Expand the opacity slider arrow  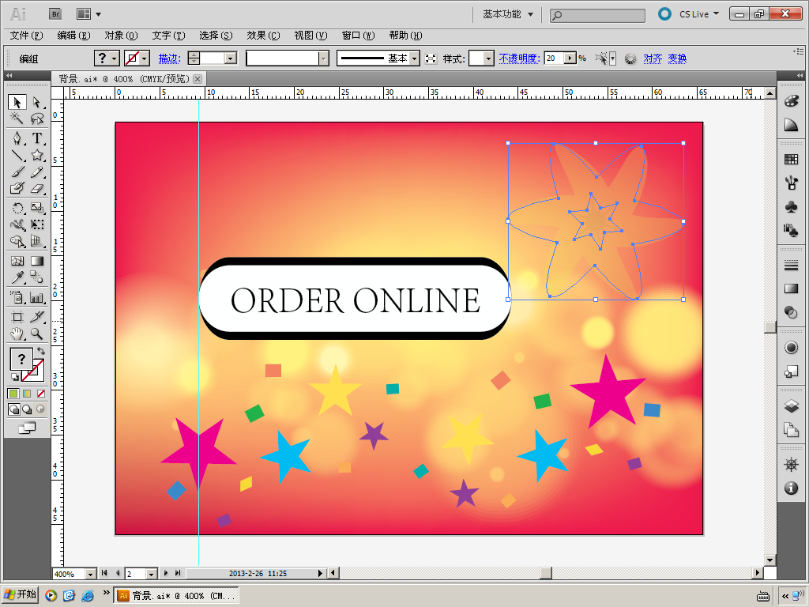(x=570, y=58)
